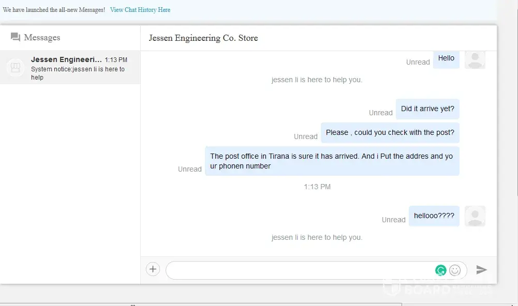Open the emoji picker smiley icon
The width and height of the screenshot is (518, 306).
455,270
